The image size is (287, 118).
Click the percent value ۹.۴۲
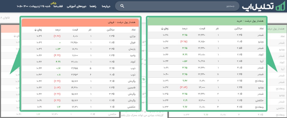tap(185, 81)
